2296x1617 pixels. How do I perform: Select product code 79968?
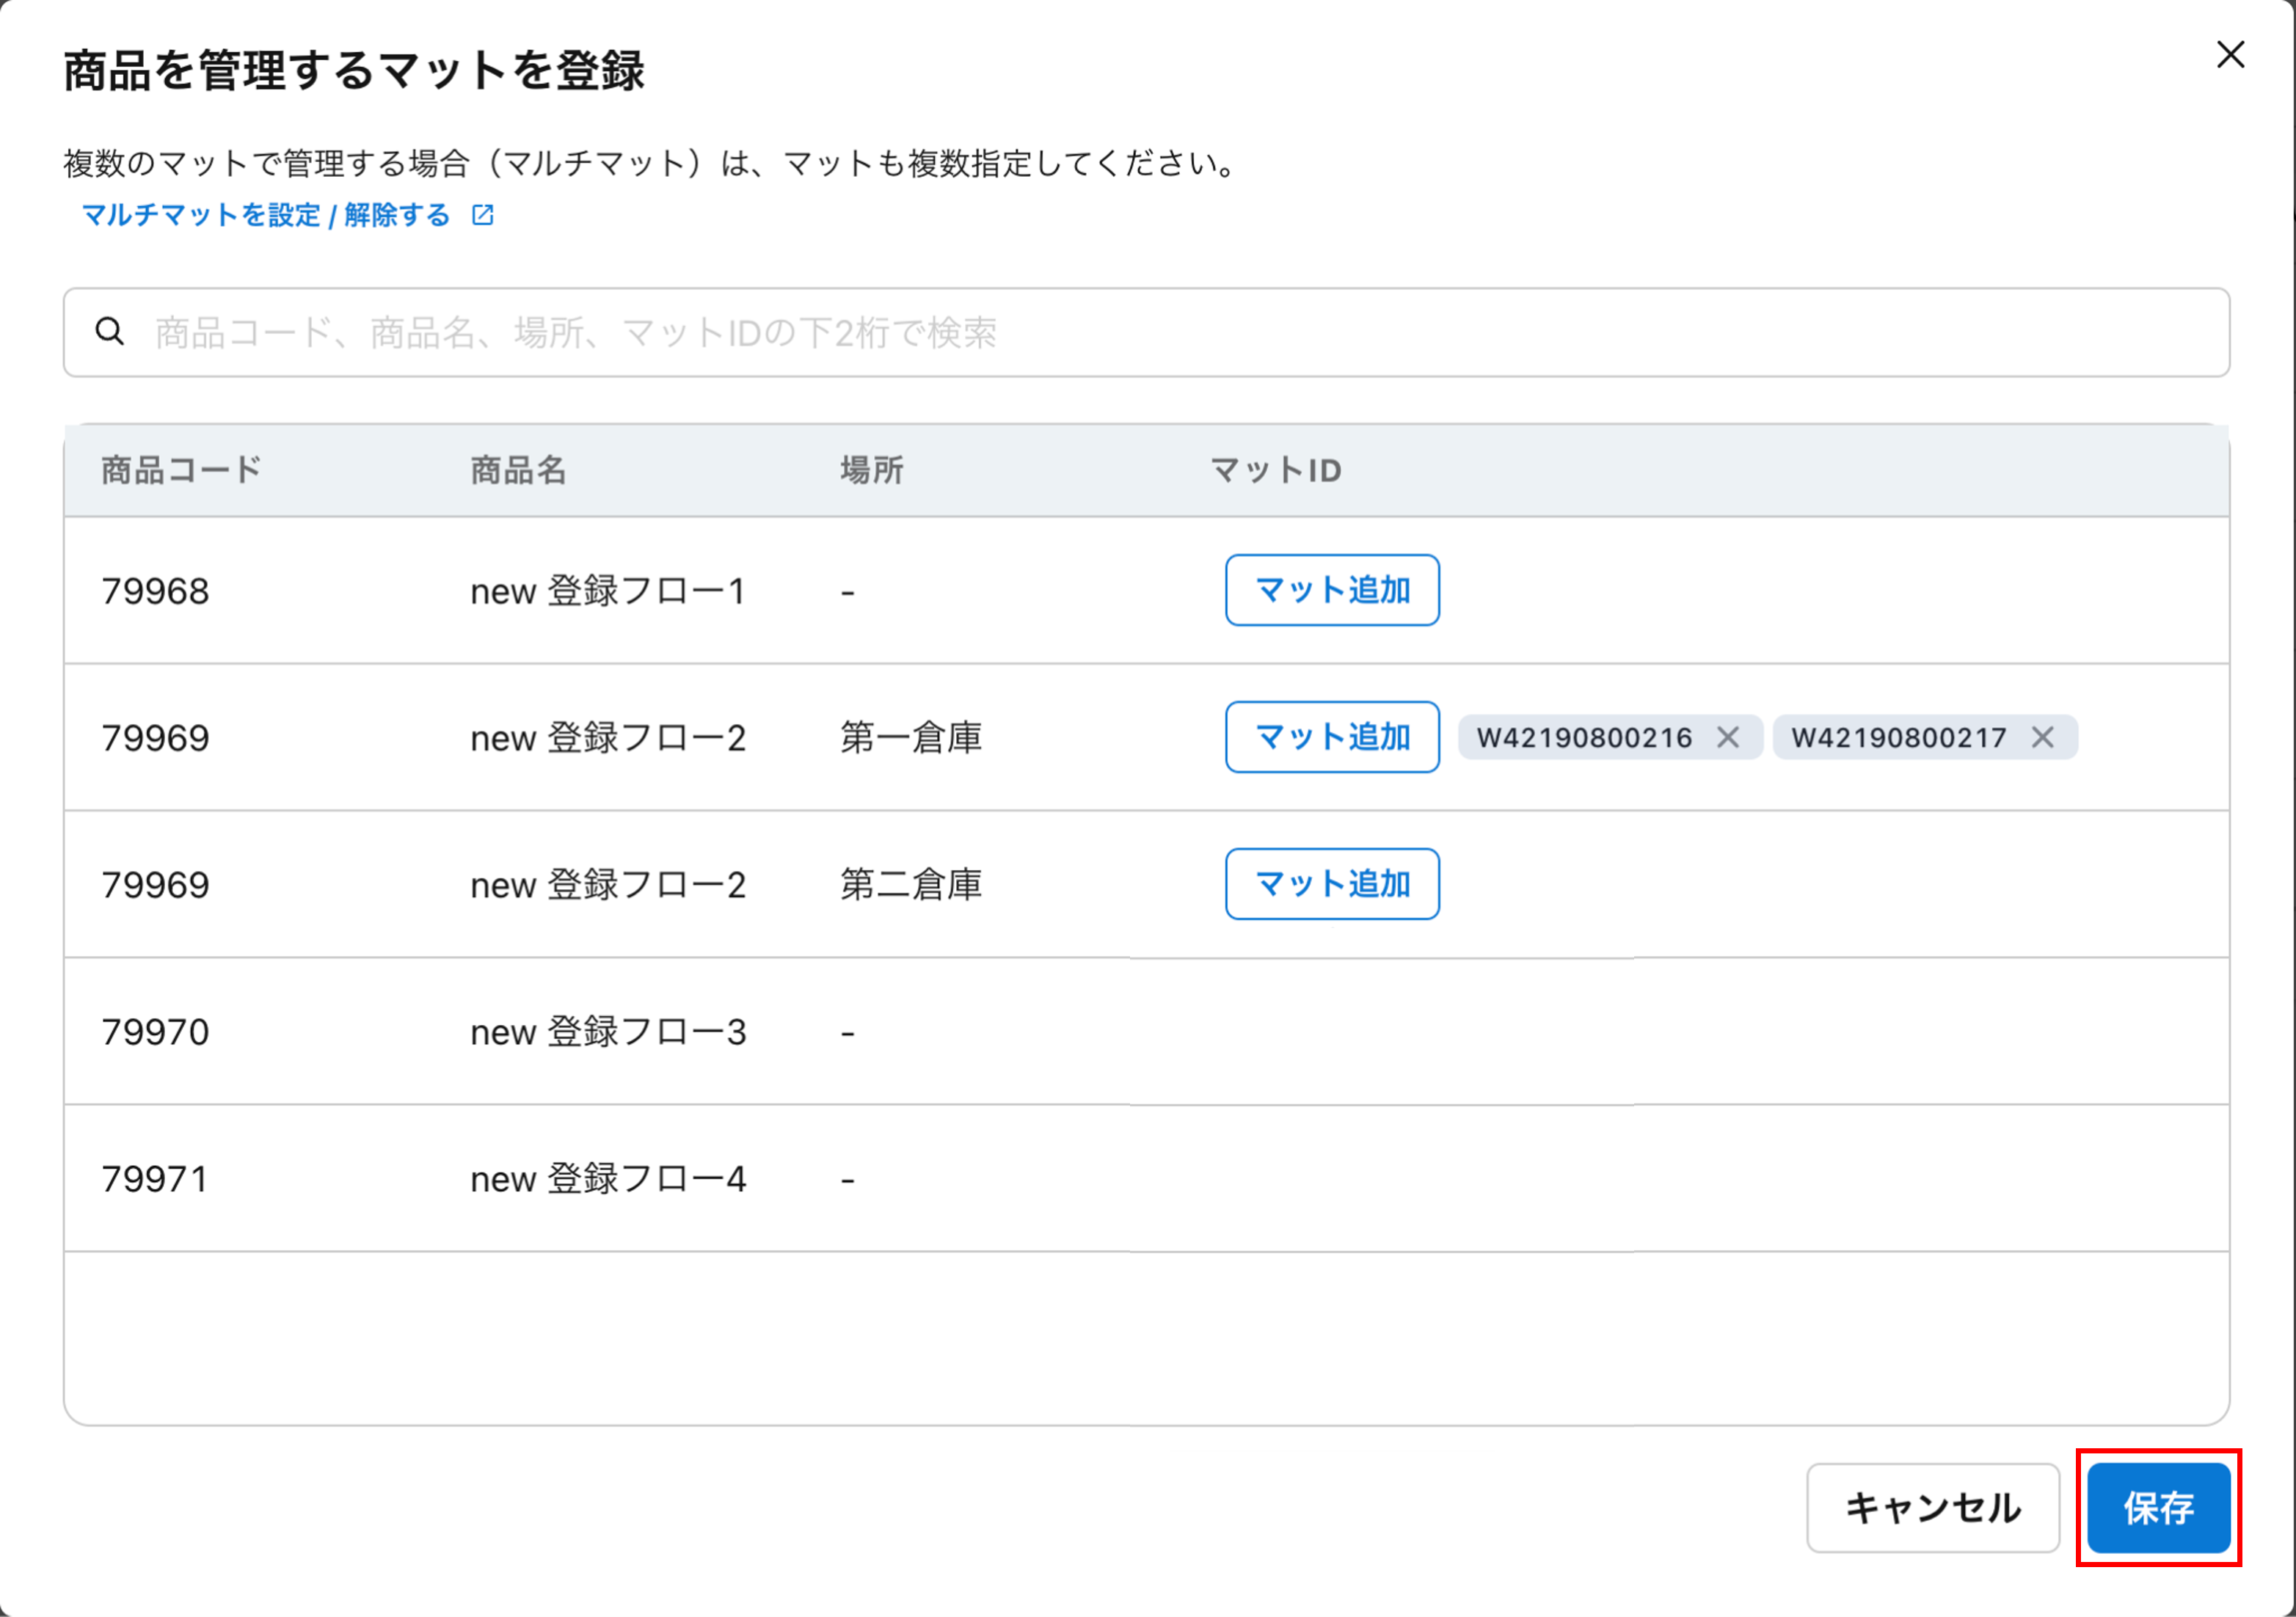(156, 591)
